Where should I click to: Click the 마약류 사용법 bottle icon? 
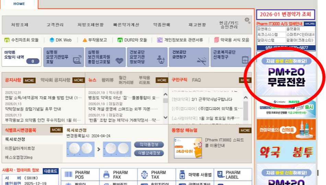click(x=182, y=175)
